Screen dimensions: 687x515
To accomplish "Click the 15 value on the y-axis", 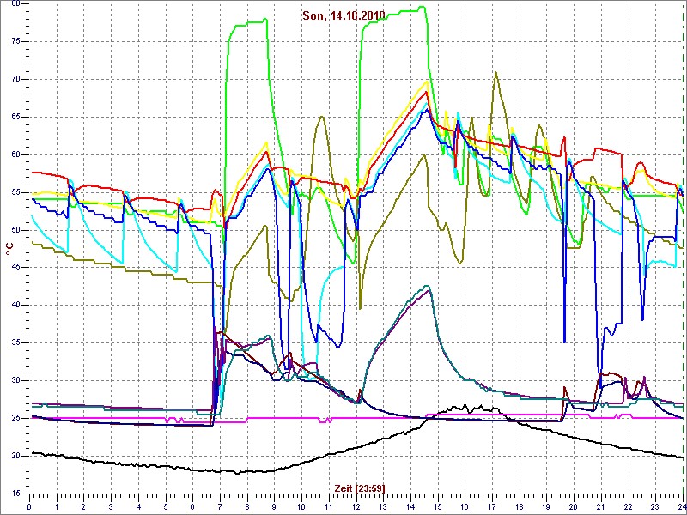I will click(x=15, y=494).
